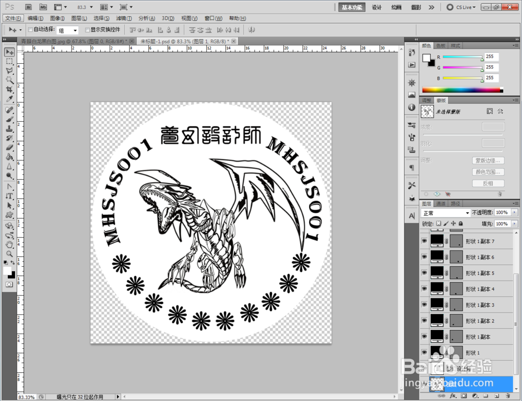Select the Crop tool

pyautogui.click(x=9, y=89)
